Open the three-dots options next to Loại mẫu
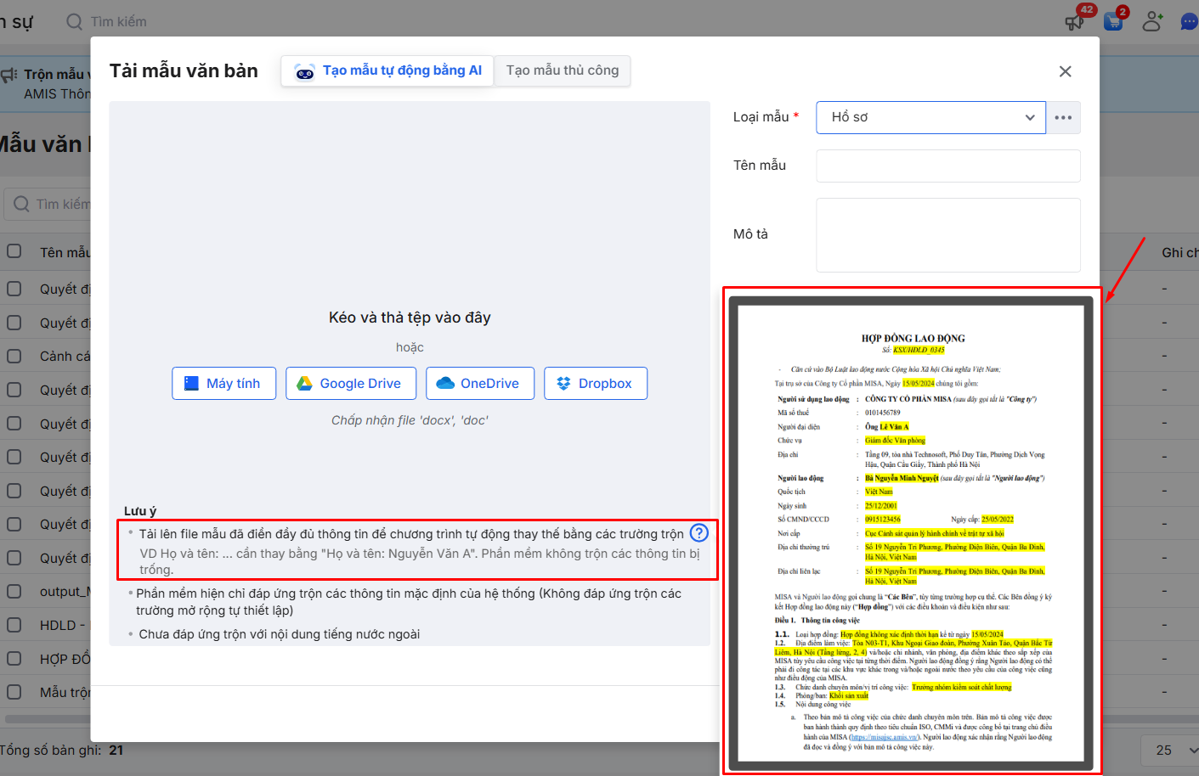This screenshot has width=1199, height=776. click(1063, 117)
